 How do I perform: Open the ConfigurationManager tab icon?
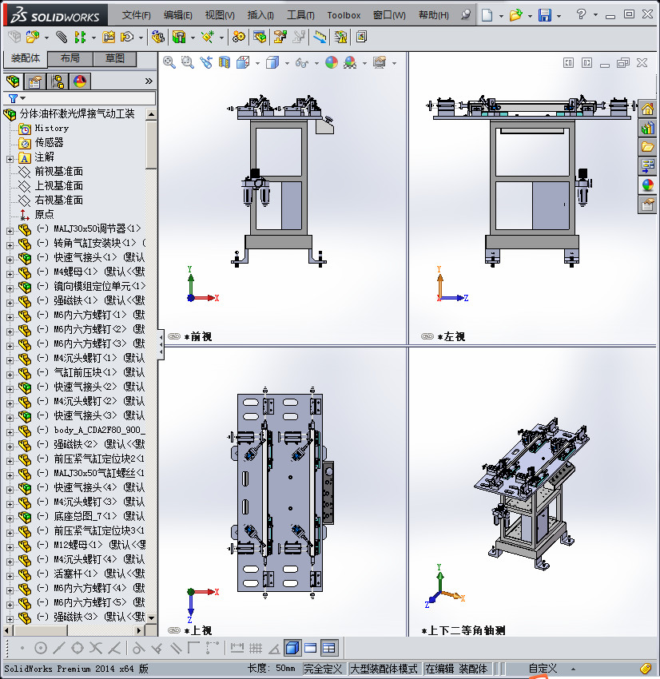coord(58,81)
